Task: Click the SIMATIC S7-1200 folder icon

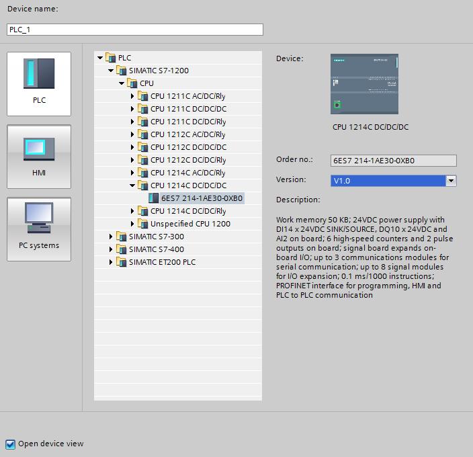Action: click(121, 71)
